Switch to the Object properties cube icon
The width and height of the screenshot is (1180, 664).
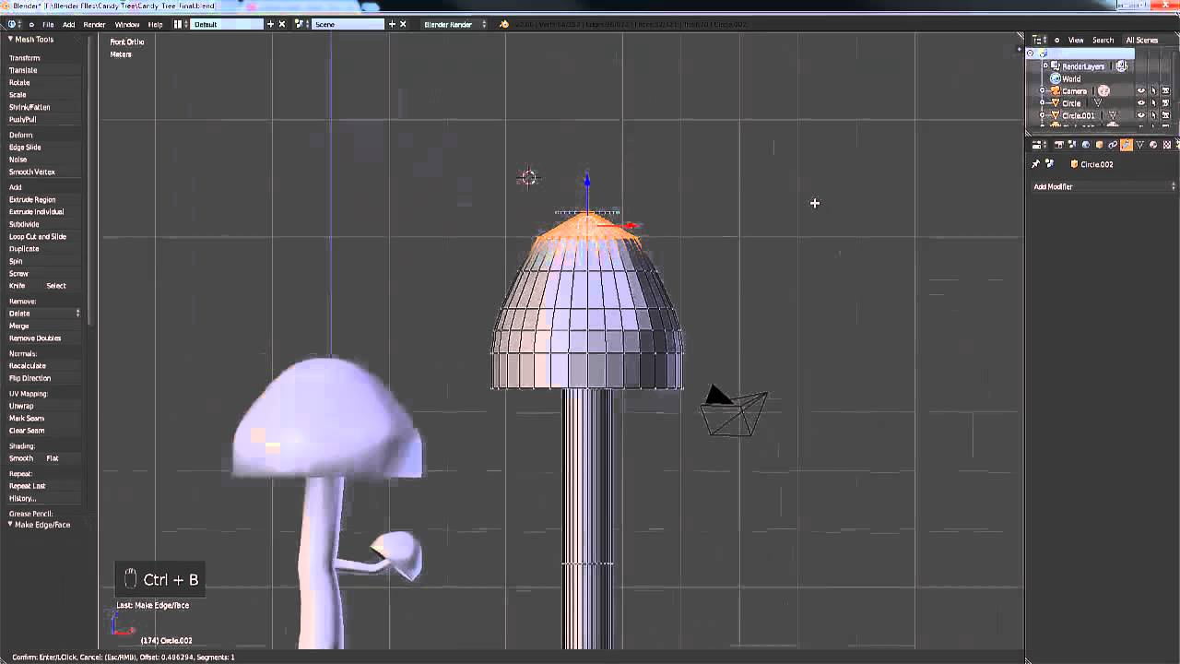[x=1100, y=145]
